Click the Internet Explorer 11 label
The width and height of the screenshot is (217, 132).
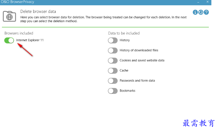tap(30, 40)
